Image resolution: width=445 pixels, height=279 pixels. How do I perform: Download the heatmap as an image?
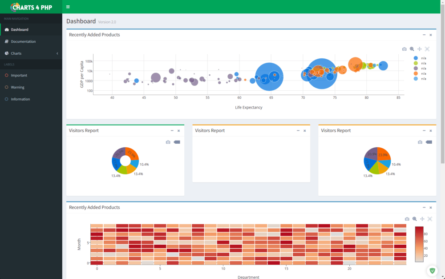tap(406, 219)
